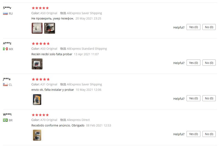Vote Yes (0) on A***z's review
The height and width of the screenshot is (148, 221).
coord(193,63)
